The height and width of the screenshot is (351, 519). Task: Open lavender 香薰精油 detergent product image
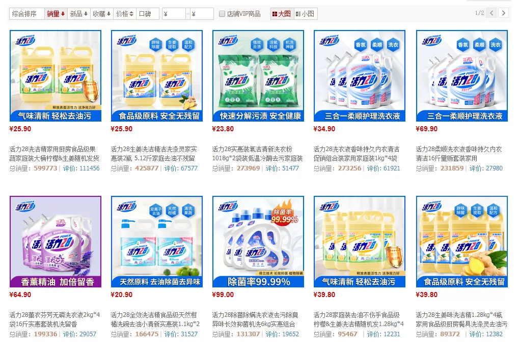click(x=56, y=242)
